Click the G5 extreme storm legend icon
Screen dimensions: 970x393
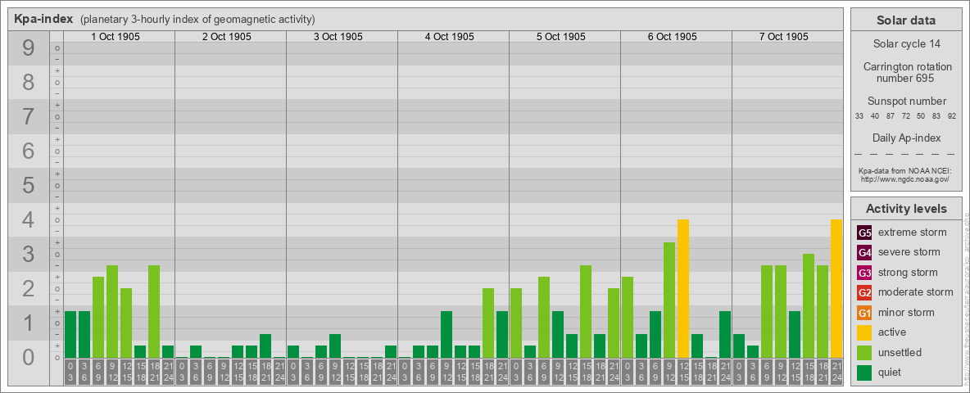pyautogui.click(x=864, y=233)
